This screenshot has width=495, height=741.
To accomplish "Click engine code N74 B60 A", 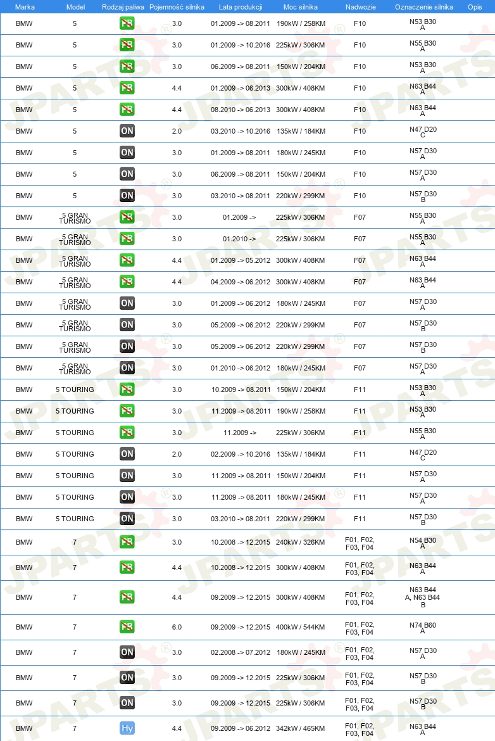I will [x=423, y=628].
